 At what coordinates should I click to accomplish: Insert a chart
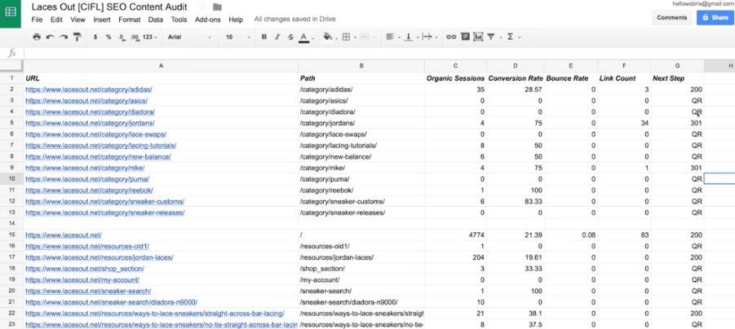pyautogui.click(x=478, y=37)
